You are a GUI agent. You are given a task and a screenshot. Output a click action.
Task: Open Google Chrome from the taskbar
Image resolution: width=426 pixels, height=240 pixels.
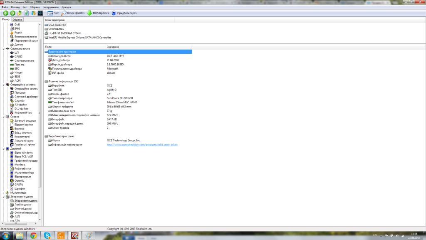click(x=33, y=235)
